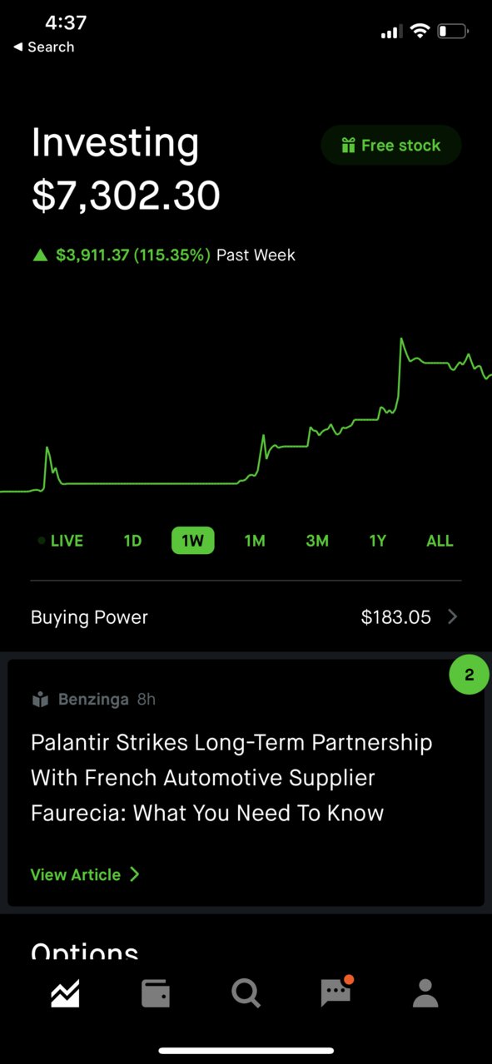Image resolution: width=492 pixels, height=1064 pixels.
Task: Tap the portfolio line chart peak
Action: tap(401, 339)
